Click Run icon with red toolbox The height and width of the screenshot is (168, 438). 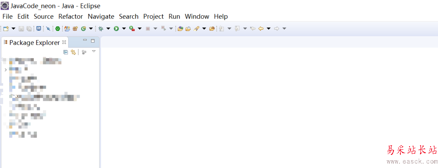coord(132,28)
